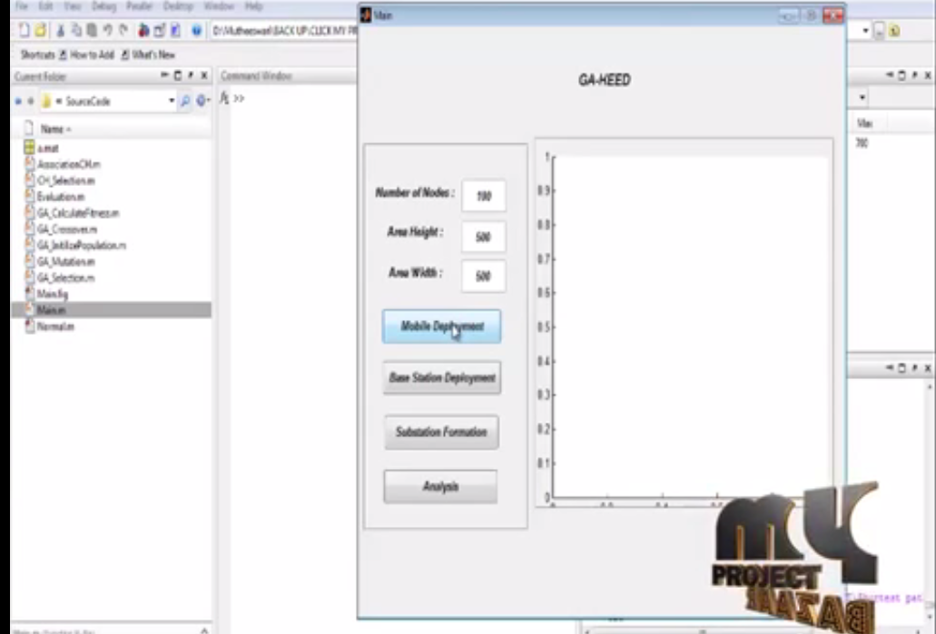
Task: Click the What's New shortcut link
Action: click(x=153, y=55)
